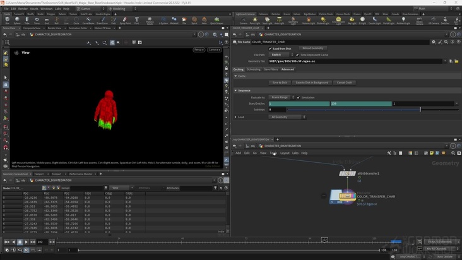Toggle the Load from Disk checkbox
This screenshot has height=260, width=462.
(271, 48)
